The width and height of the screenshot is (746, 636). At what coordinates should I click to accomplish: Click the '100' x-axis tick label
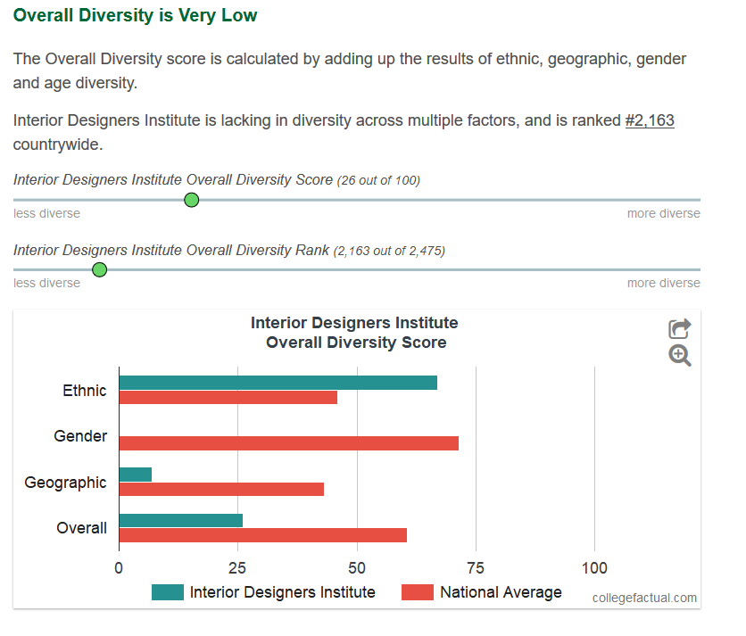(594, 568)
